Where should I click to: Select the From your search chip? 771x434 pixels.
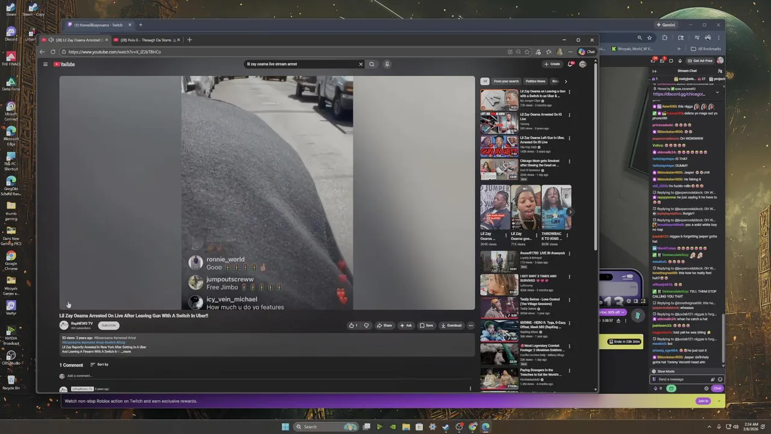point(506,81)
